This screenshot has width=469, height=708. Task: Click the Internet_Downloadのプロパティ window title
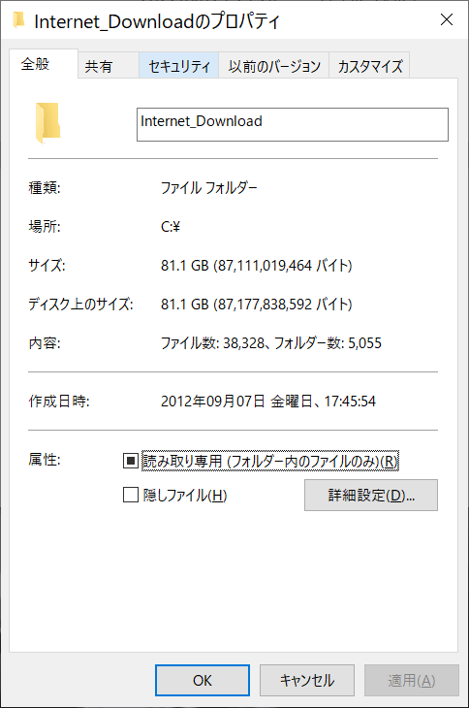[157, 21]
